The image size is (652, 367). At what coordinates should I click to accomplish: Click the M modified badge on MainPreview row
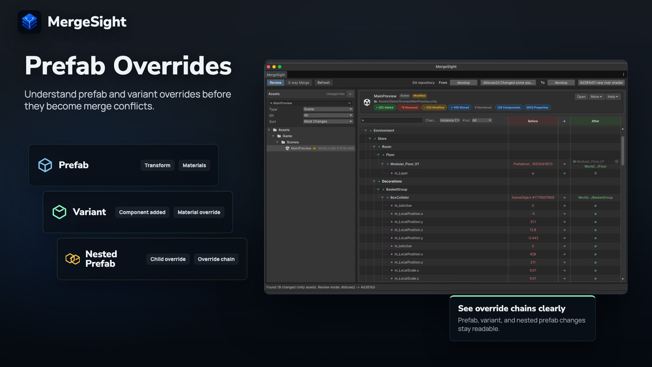tap(314, 148)
